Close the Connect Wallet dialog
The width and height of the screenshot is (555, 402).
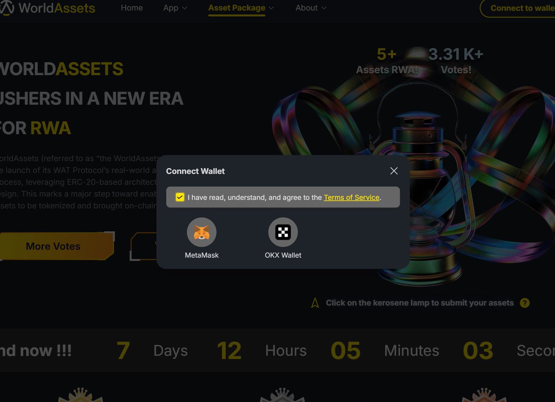pyautogui.click(x=394, y=171)
